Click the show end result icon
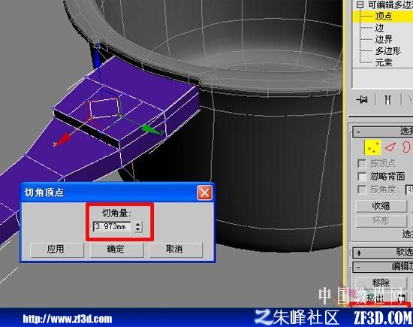 tap(387, 100)
